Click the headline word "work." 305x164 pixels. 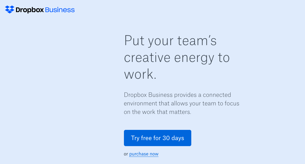pos(140,74)
